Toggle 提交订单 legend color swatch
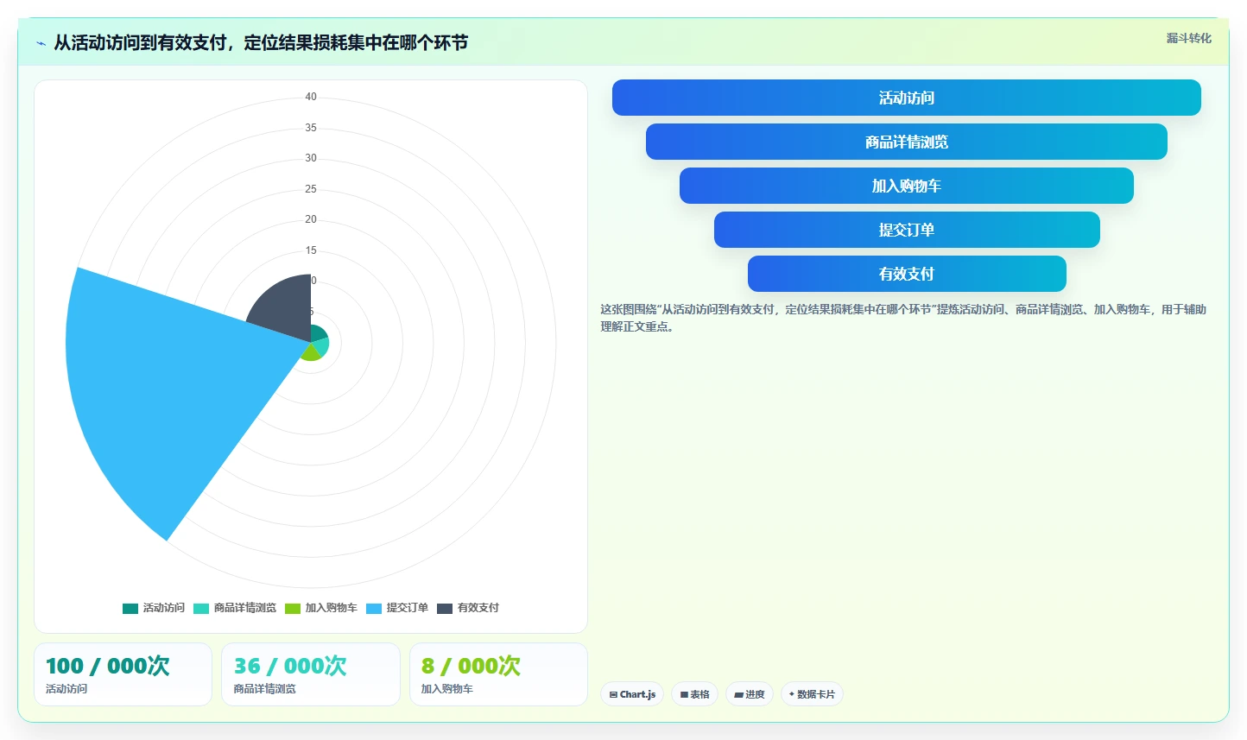The width and height of the screenshot is (1247, 740). tap(374, 608)
